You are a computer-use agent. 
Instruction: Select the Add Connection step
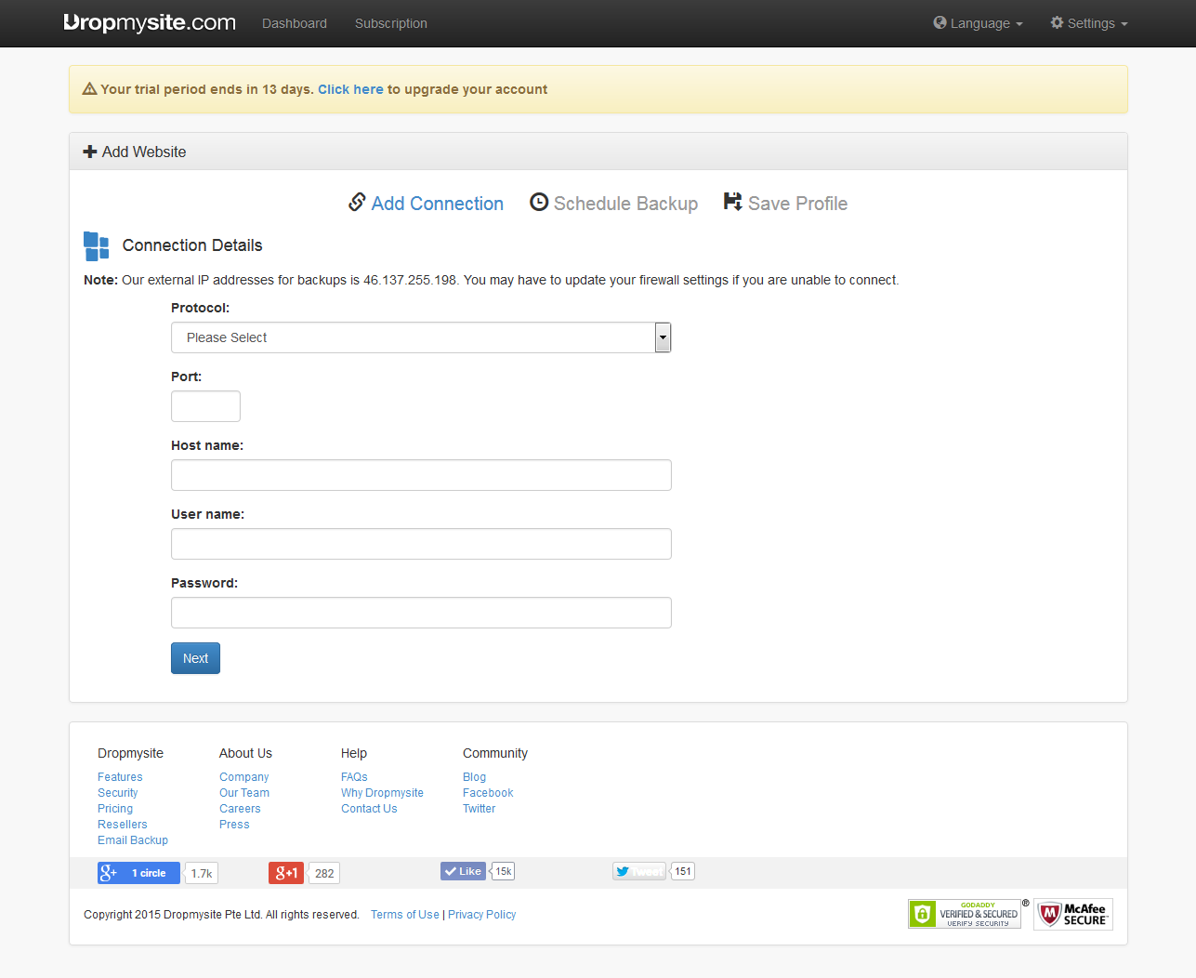coord(426,203)
